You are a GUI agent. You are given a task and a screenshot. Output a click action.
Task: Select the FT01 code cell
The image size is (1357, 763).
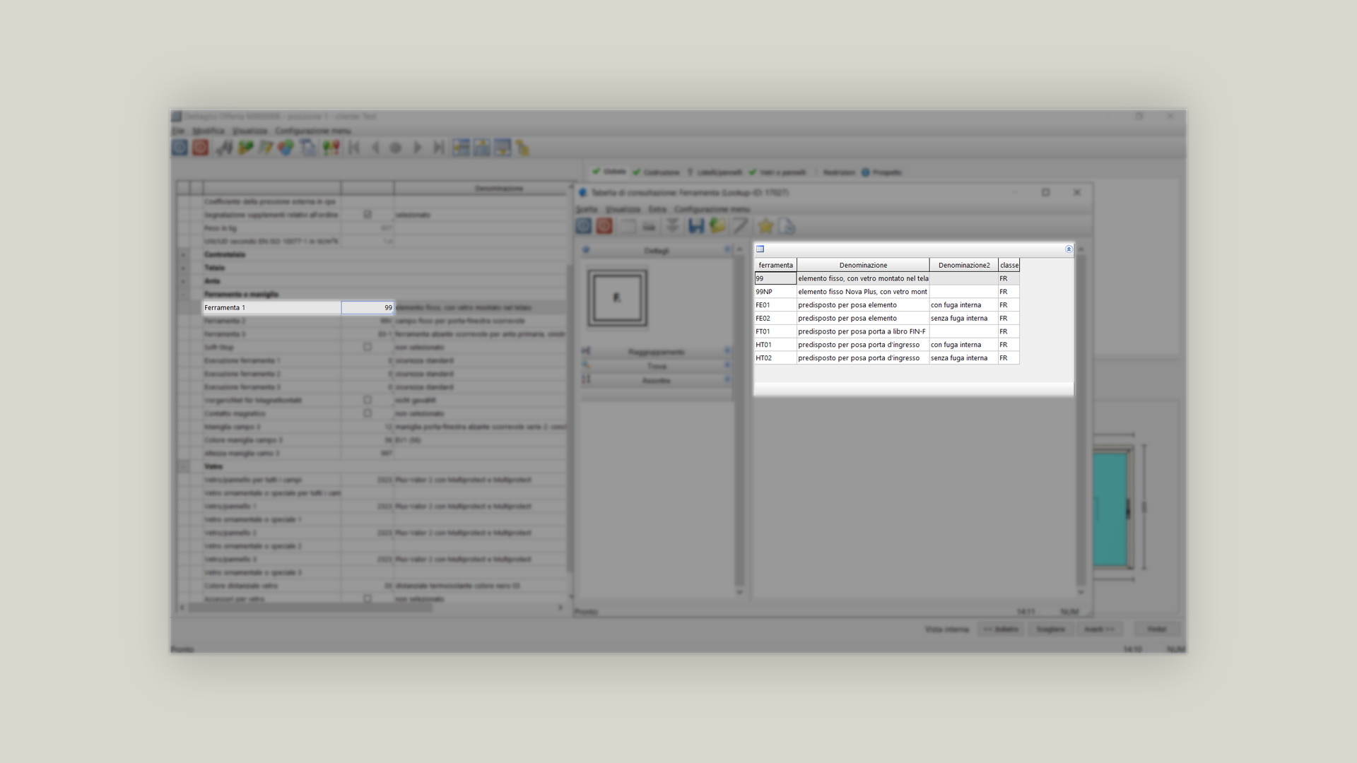pyautogui.click(x=775, y=331)
